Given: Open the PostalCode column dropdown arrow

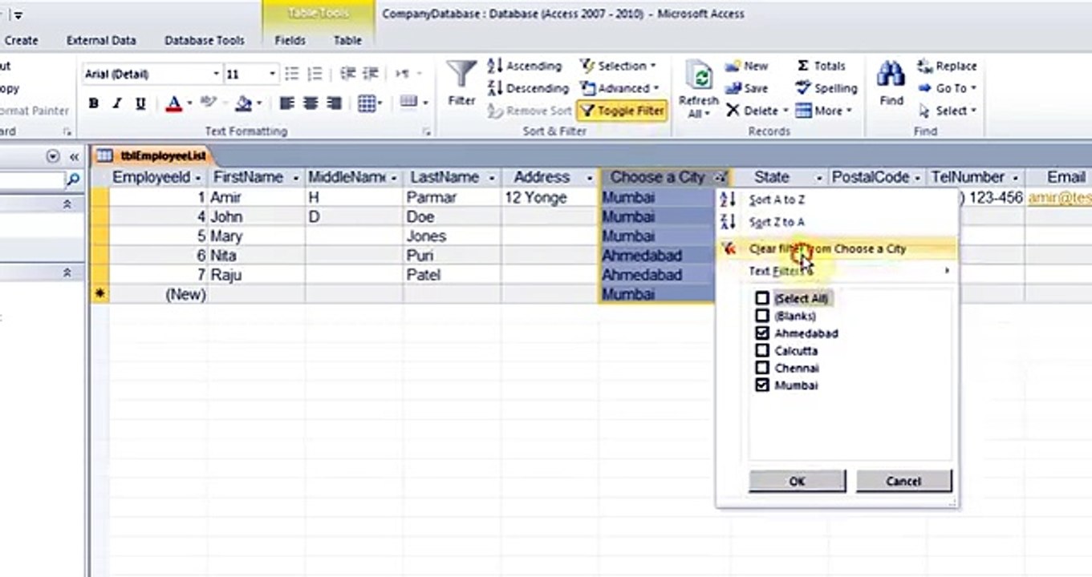Looking at the screenshot, I should pos(919,178).
